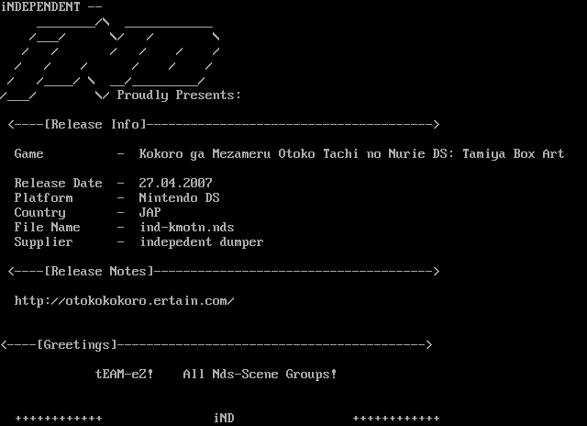Click the date value "27.04.2007"
Viewport: 587px width, 426px height.
point(175,184)
